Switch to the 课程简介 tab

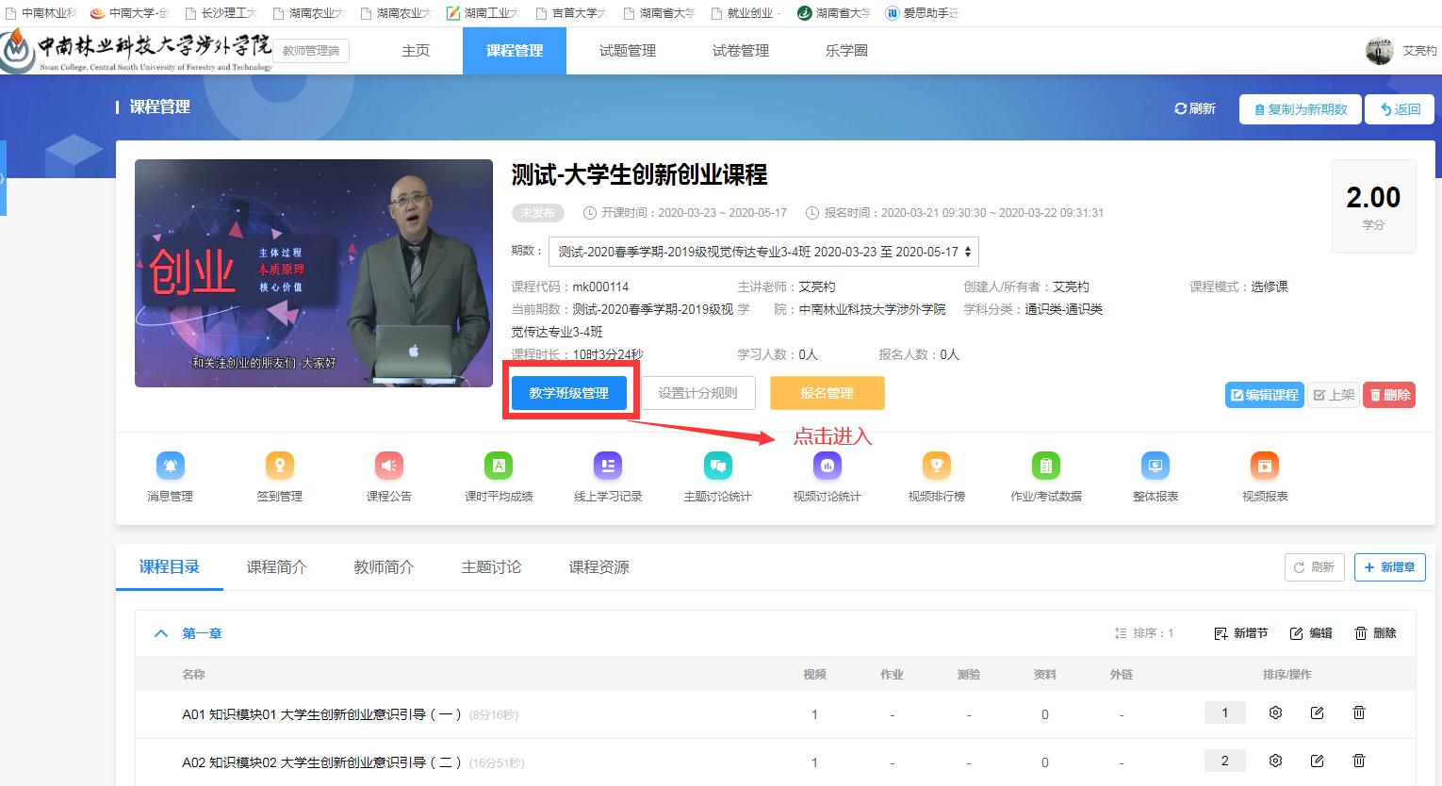(x=276, y=567)
